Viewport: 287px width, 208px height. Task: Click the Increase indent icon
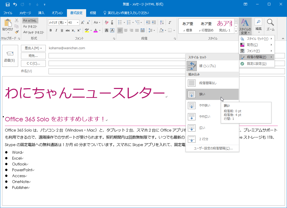(154, 22)
